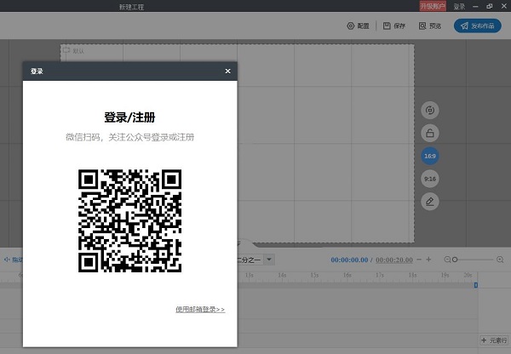Click 升级账户 upgrade account button
511x354 pixels.
tap(433, 6)
